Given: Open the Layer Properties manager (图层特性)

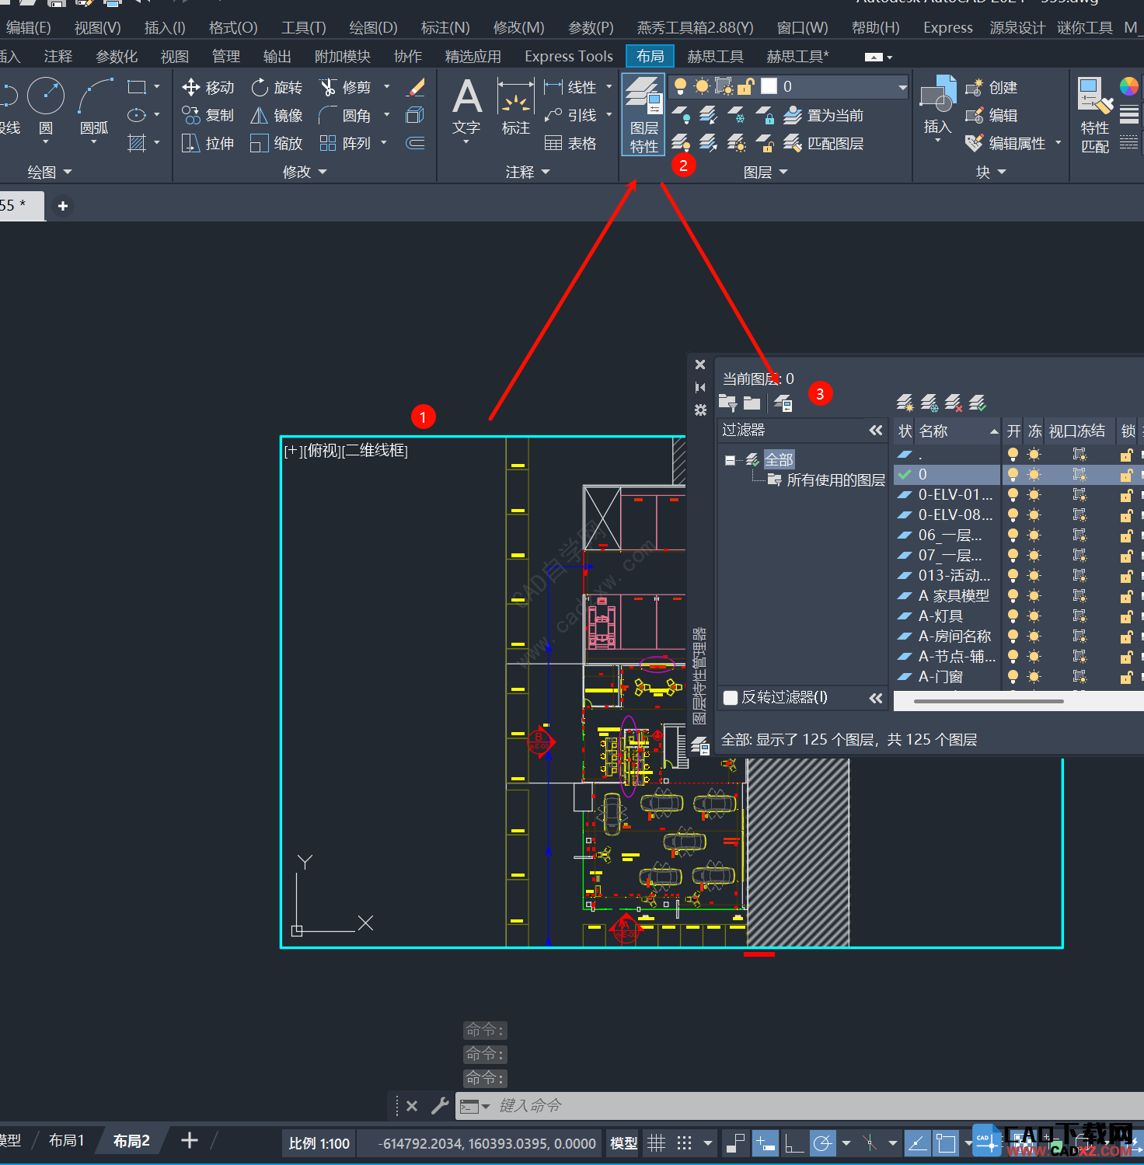Looking at the screenshot, I should point(643,115).
